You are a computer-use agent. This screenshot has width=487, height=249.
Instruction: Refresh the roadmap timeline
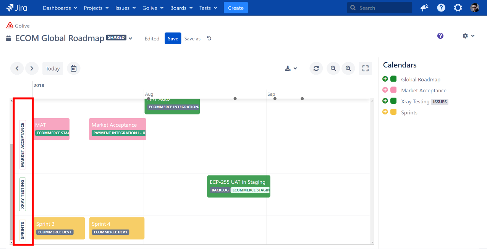[316, 69]
